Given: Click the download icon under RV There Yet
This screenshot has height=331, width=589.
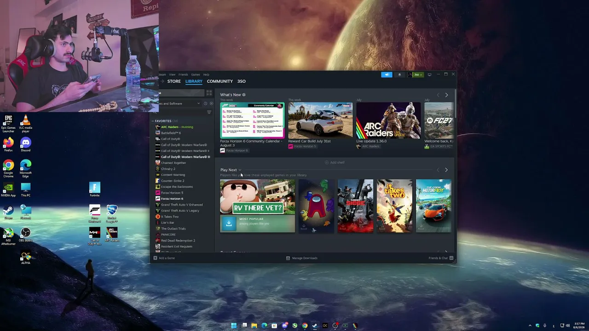Looking at the screenshot, I should (229, 223).
